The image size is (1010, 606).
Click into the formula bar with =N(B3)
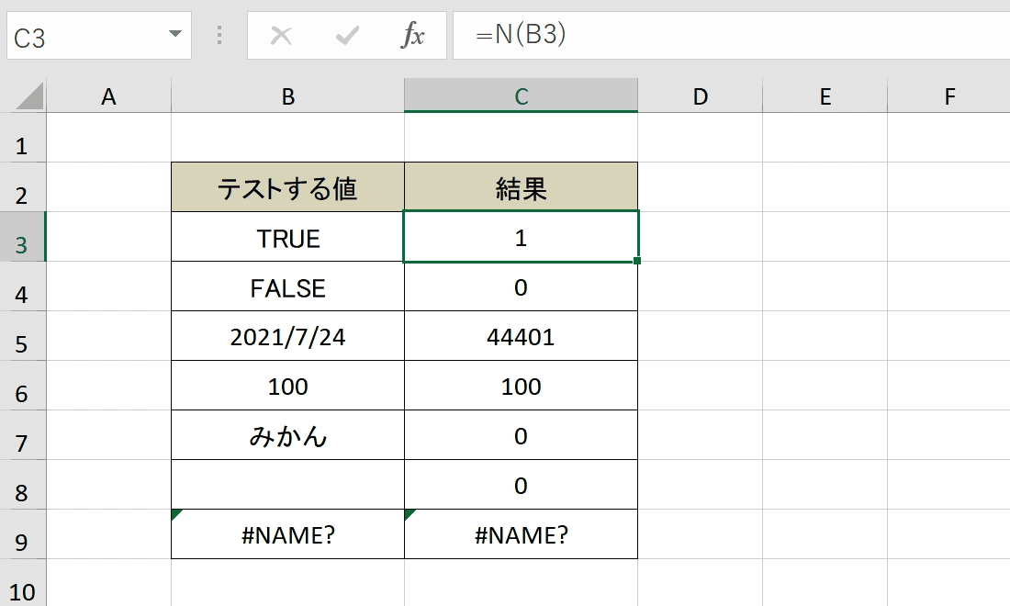[x=731, y=36]
